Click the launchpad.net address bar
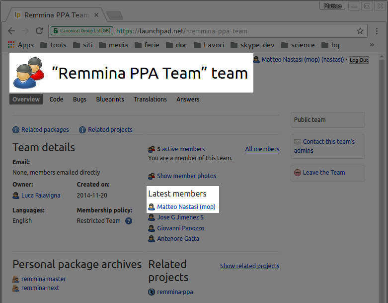This screenshot has height=303, width=388. coord(208,31)
